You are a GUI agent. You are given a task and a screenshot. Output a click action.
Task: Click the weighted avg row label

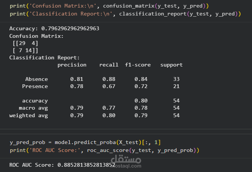coord(29,115)
